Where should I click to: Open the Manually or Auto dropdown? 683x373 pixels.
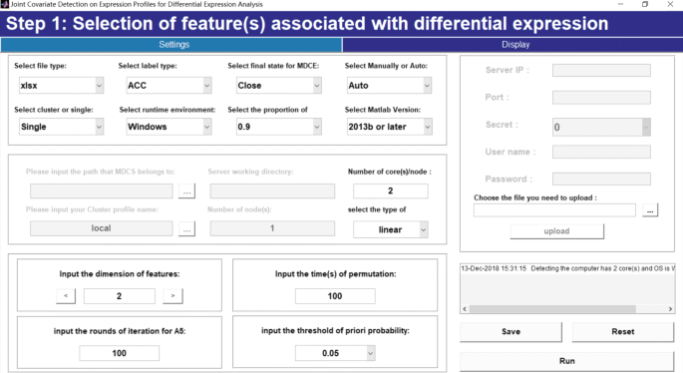(390, 86)
